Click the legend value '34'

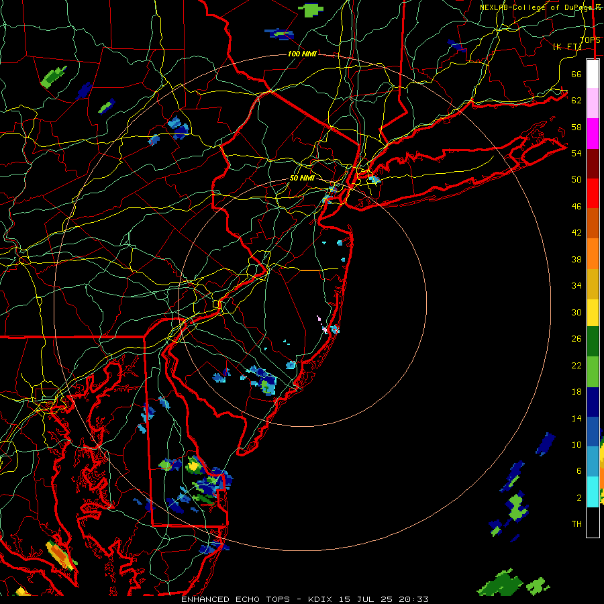(576, 286)
